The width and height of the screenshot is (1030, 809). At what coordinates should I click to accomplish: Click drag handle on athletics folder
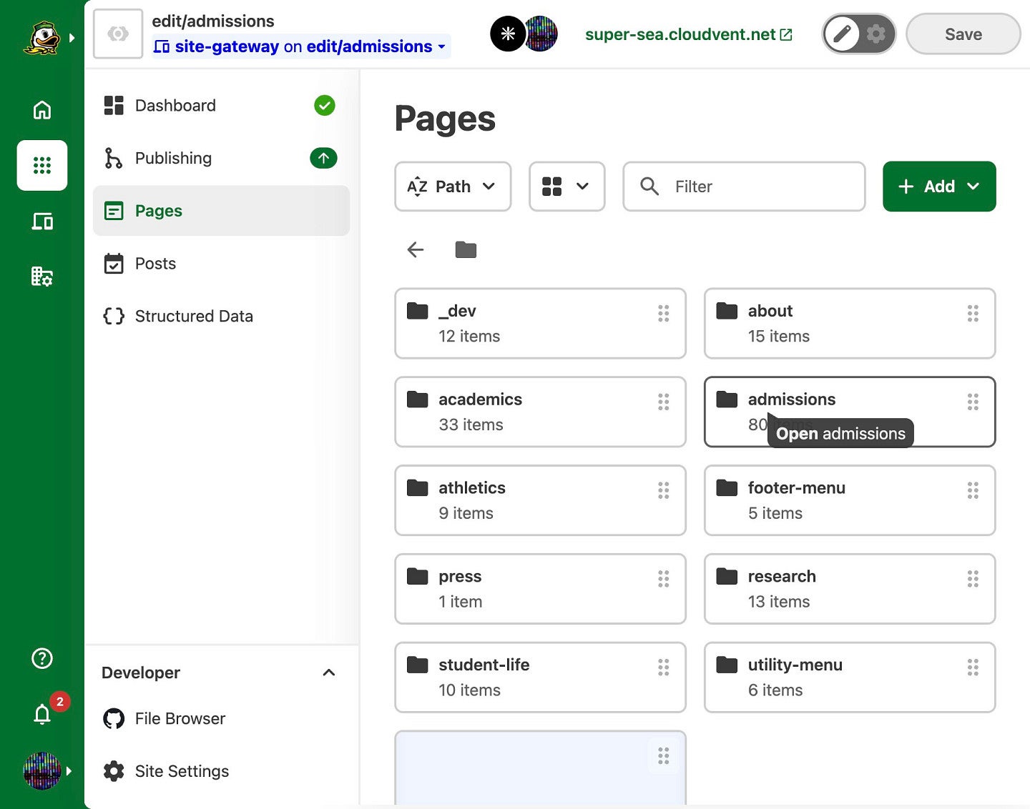(x=664, y=490)
